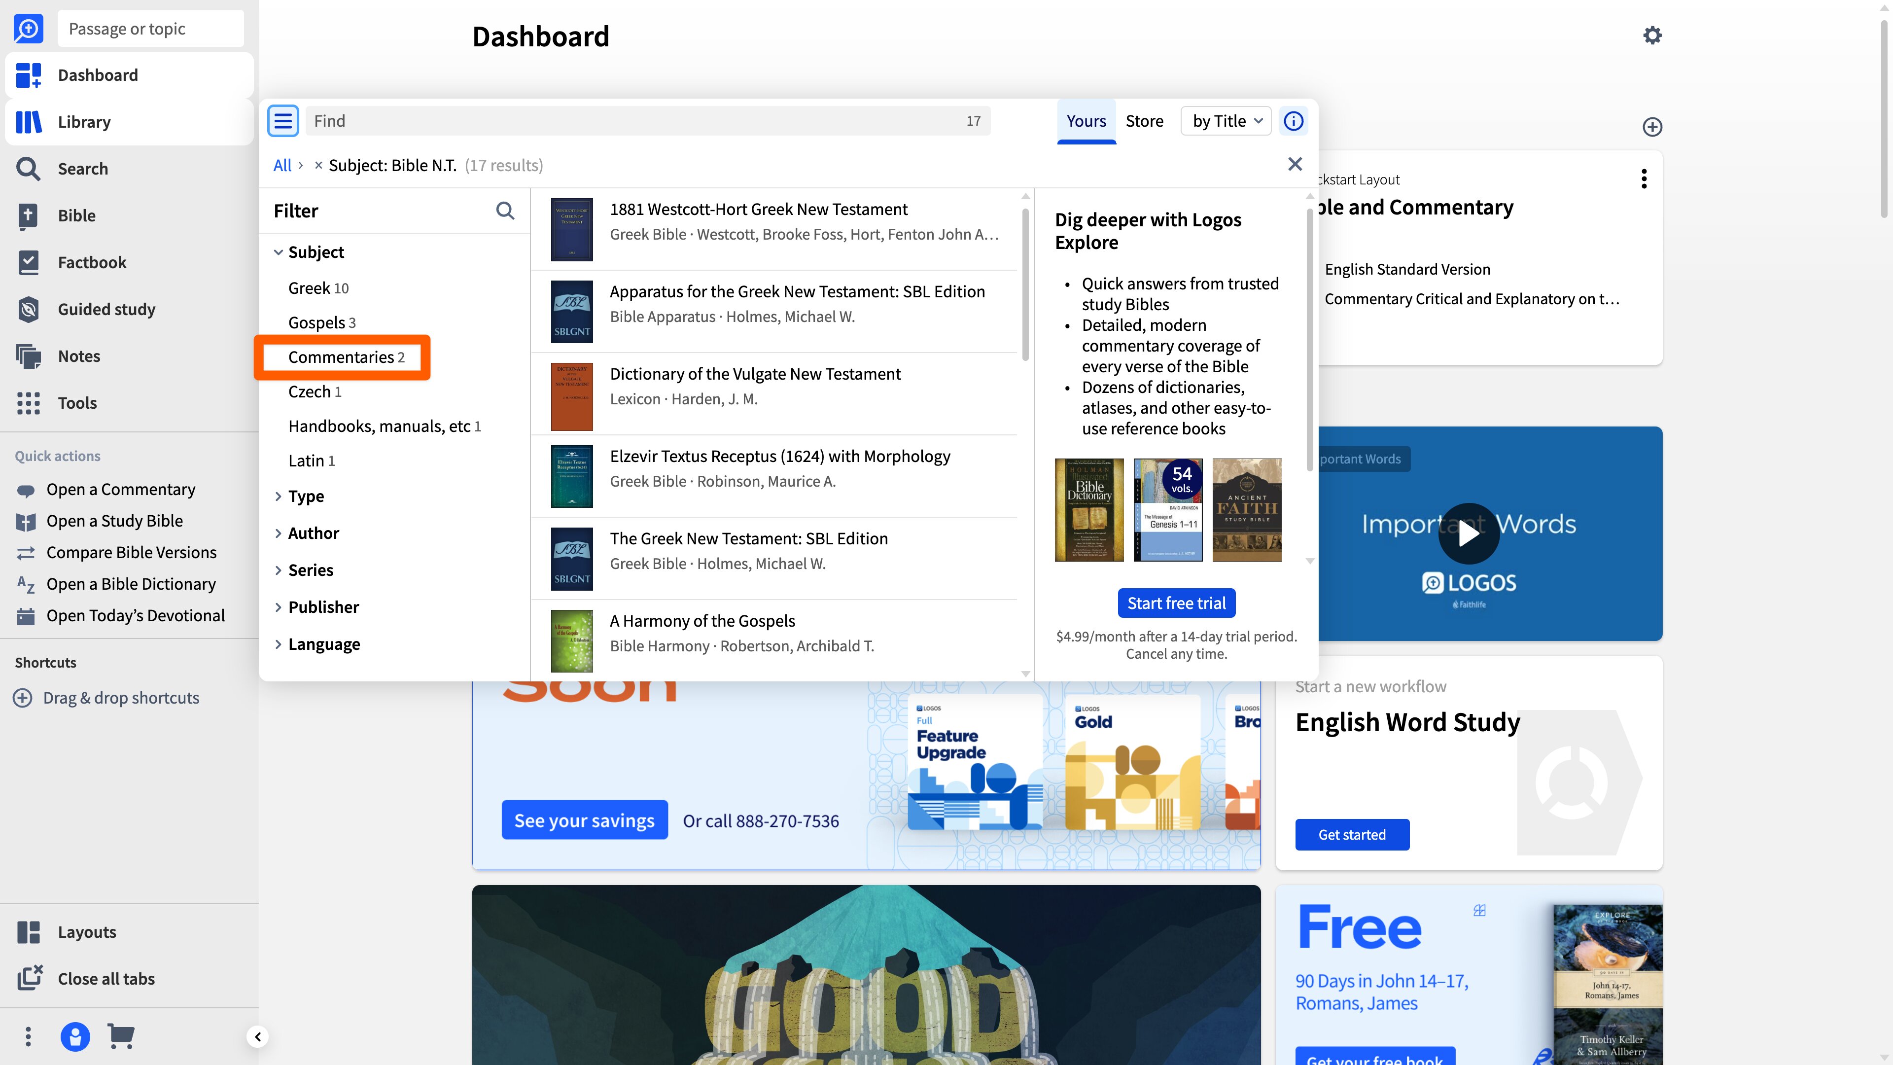Open 1881 Westcott-Hort Greek New Testament

(x=774, y=229)
